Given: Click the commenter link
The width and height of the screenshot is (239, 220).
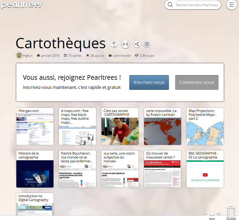Looking at the screenshot, I should point(120,56).
